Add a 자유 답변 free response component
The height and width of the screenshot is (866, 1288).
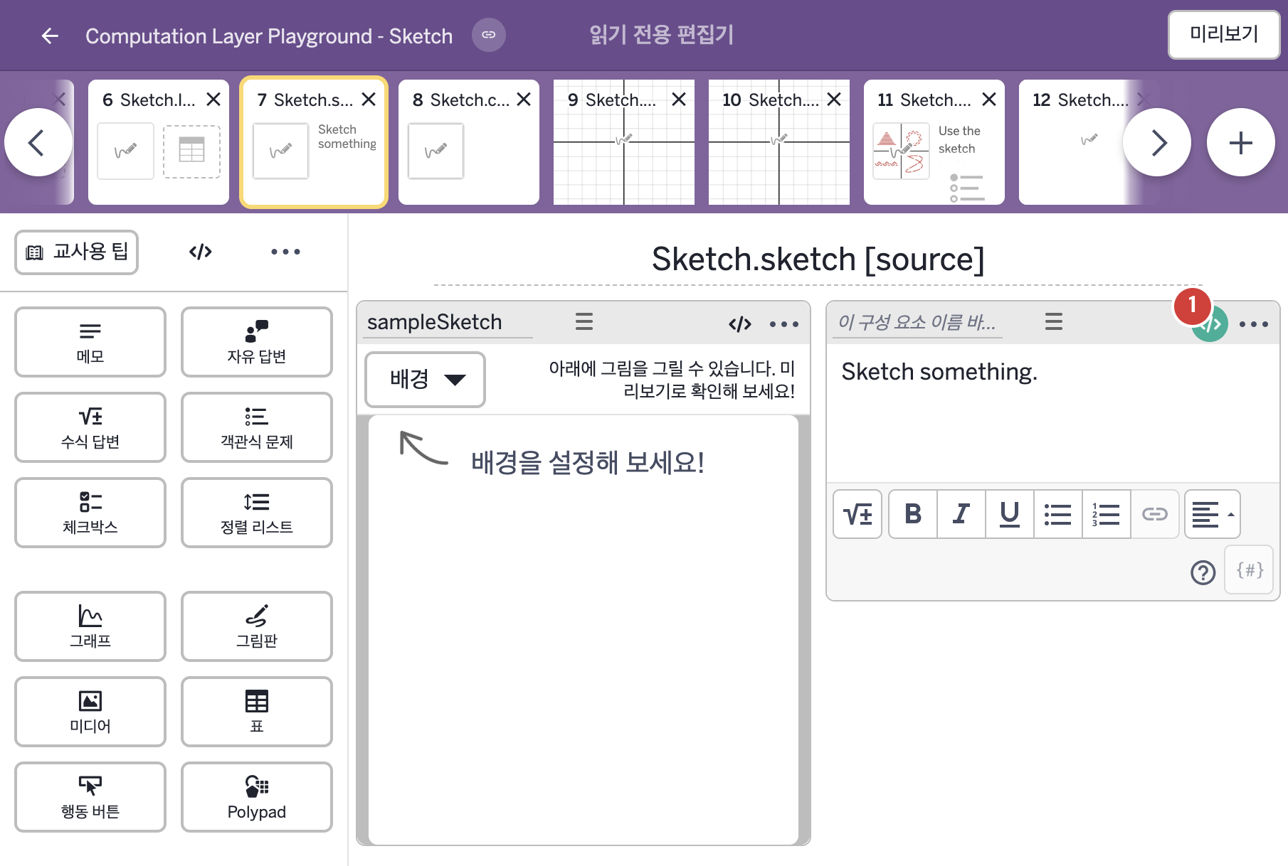[257, 342]
